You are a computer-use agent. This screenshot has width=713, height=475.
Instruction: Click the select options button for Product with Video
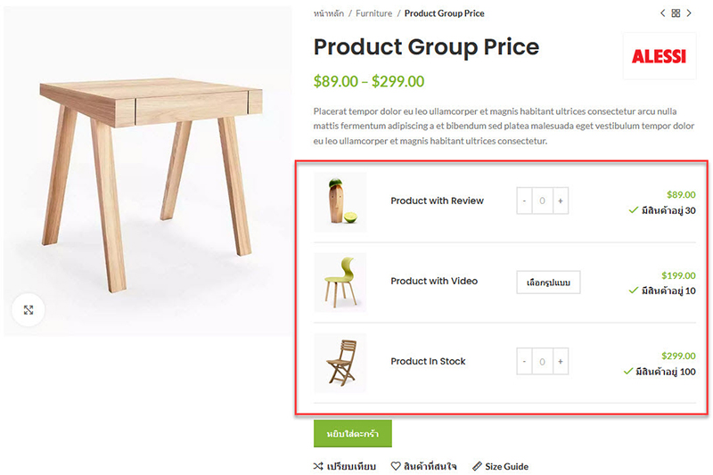click(x=548, y=283)
